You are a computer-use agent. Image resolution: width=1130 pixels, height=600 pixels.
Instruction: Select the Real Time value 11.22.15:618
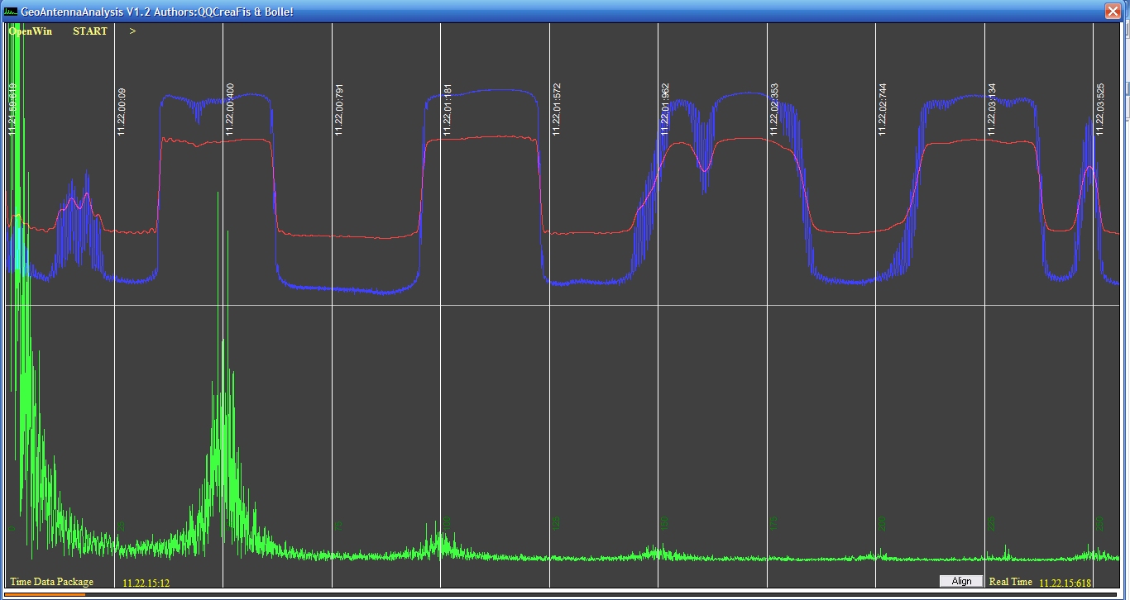[1065, 583]
